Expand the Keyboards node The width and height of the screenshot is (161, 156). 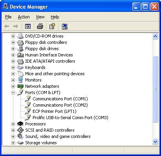pos(13,67)
